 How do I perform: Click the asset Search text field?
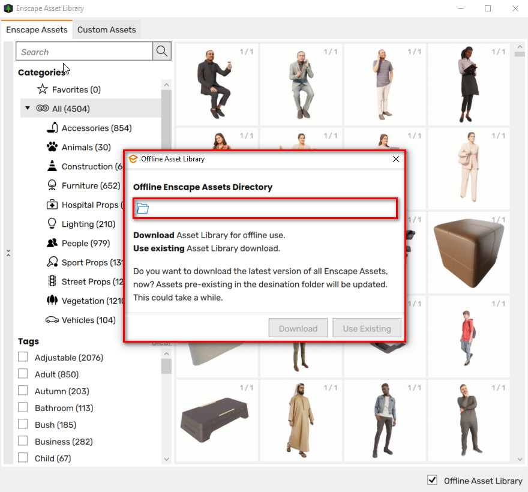click(84, 52)
